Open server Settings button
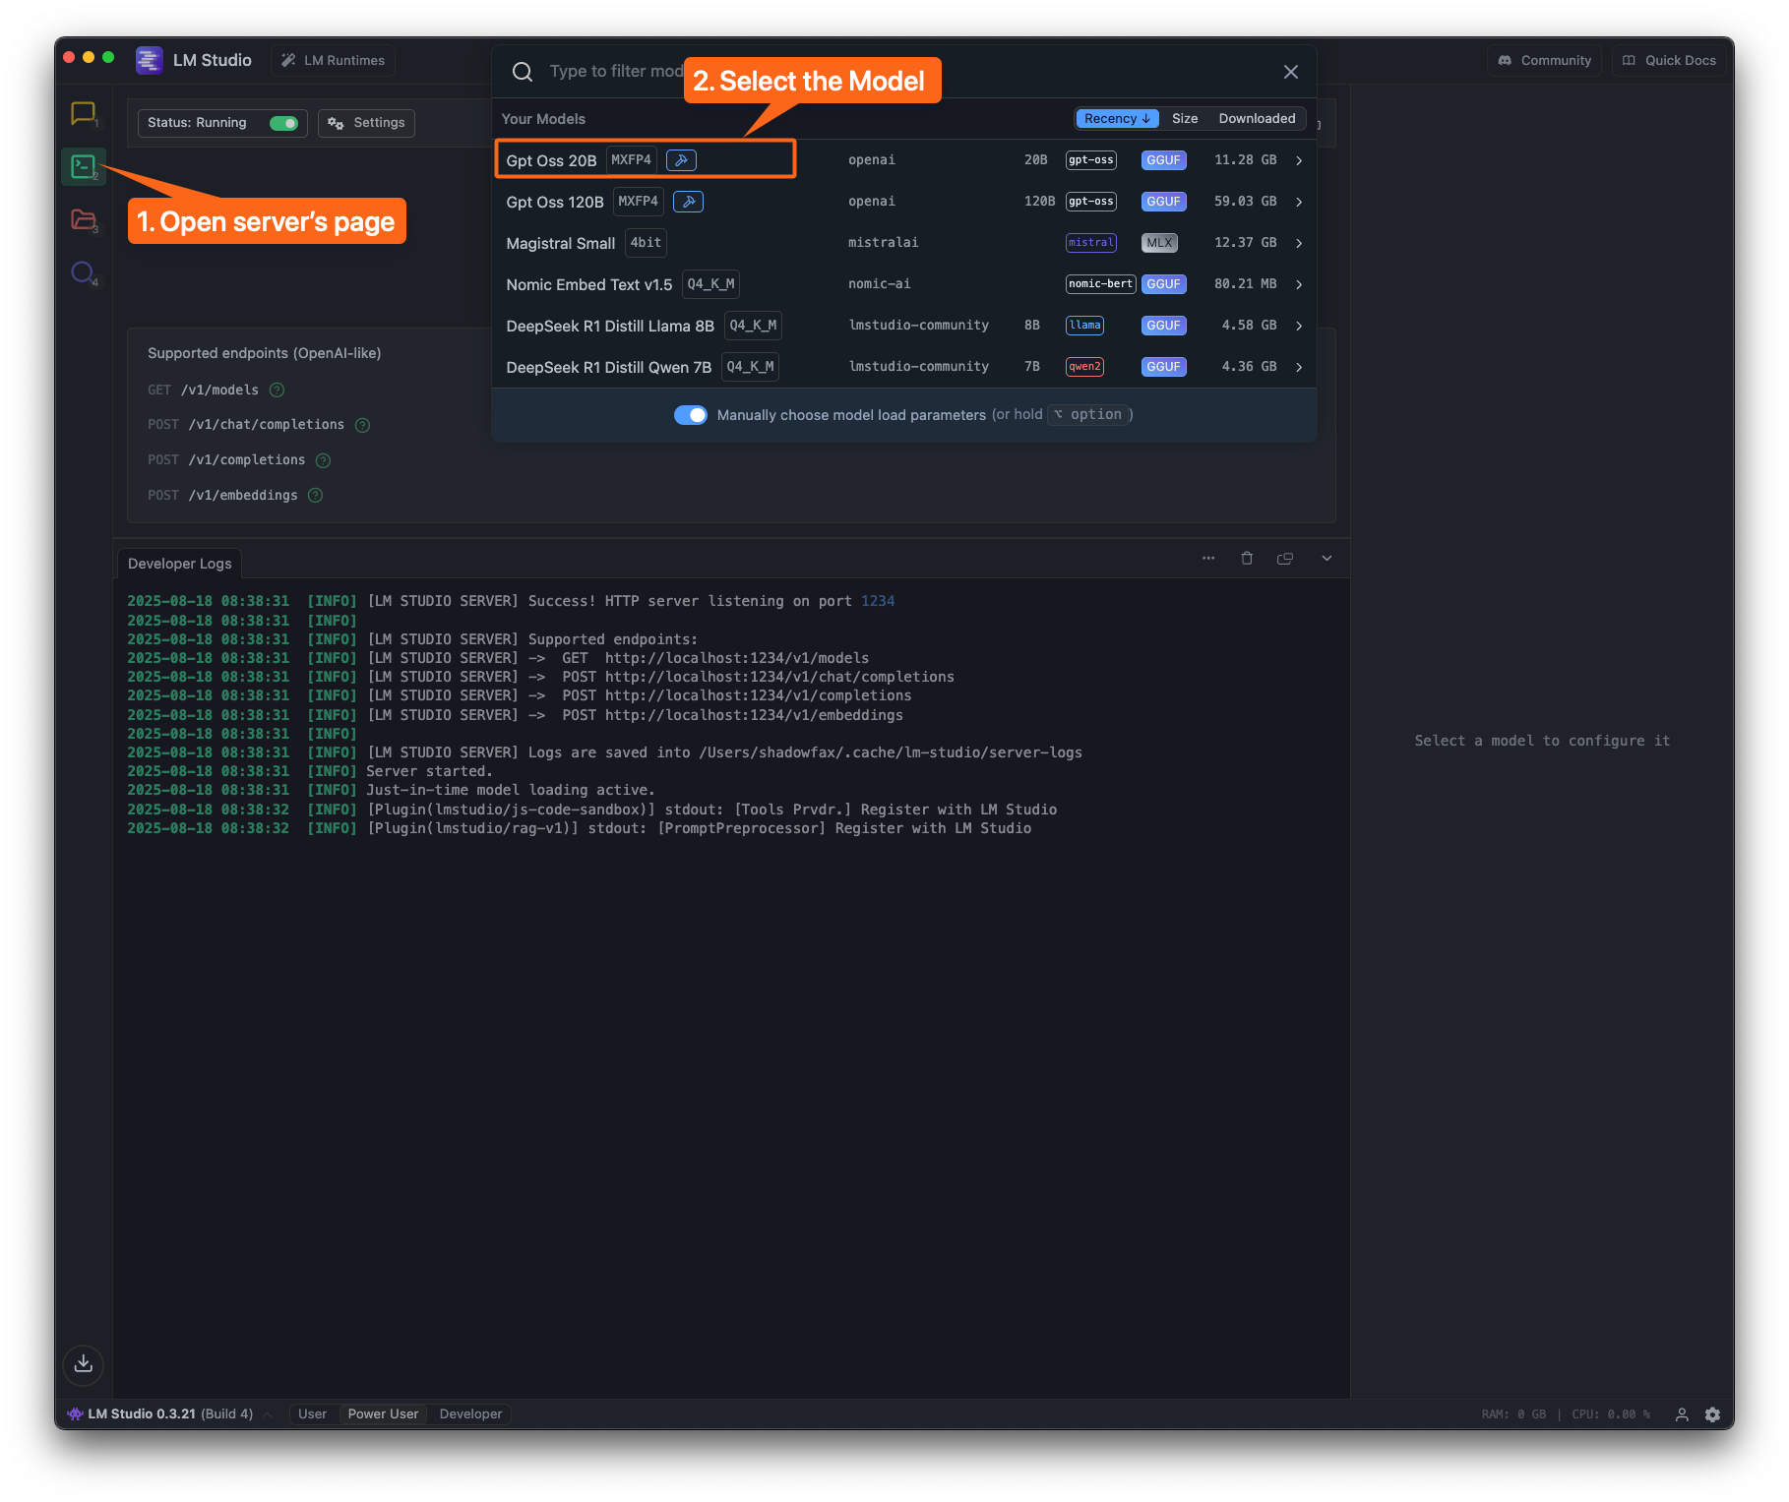The height and width of the screenshot is (1502, 1789). (x=367, y=123)
